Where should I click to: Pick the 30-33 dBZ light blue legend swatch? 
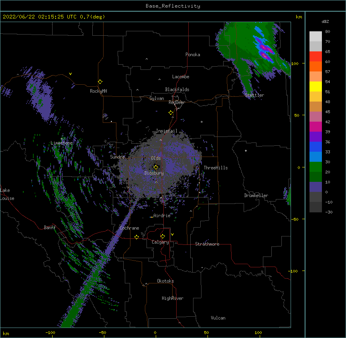(315, 157)
